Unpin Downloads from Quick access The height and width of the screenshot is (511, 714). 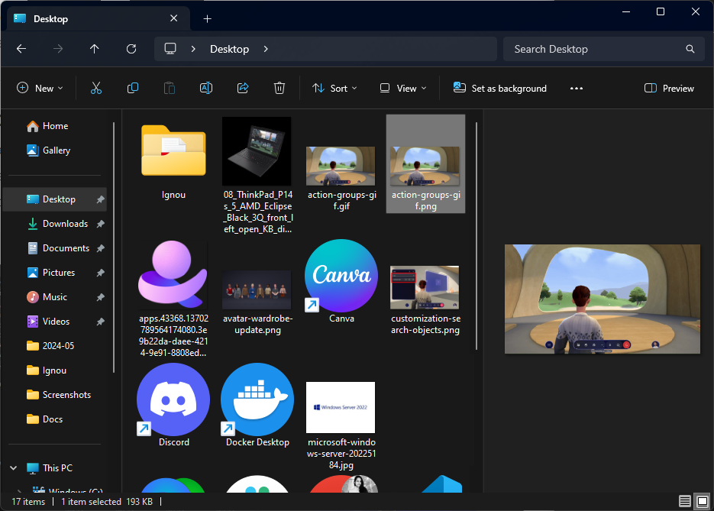click(x=100, y=224)
